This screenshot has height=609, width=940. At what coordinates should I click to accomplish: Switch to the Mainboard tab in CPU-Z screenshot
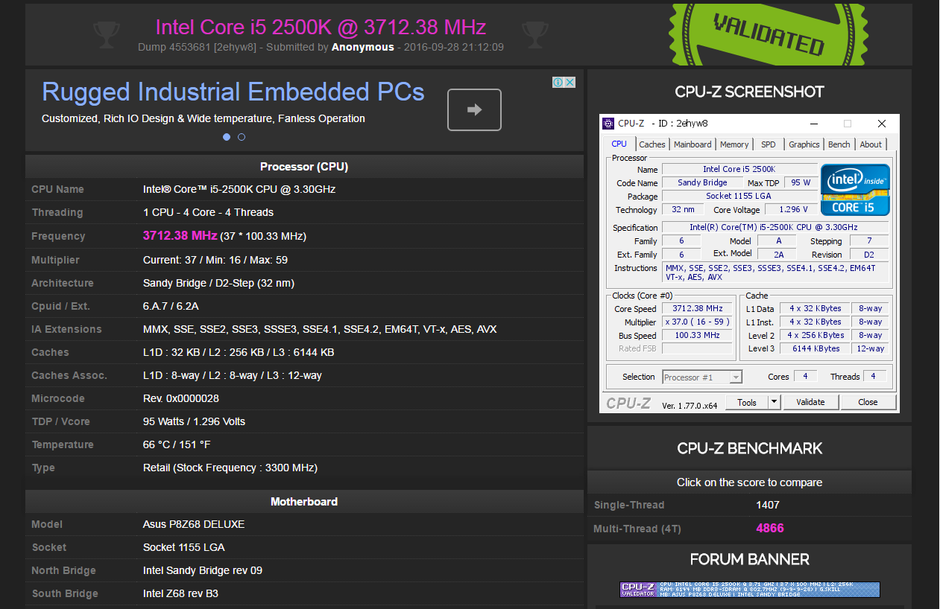693,144
